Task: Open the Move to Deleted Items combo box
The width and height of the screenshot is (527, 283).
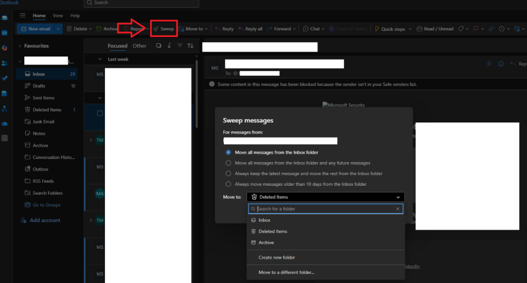Action: click(325, 197)
